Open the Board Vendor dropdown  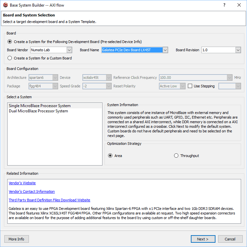(x=69, y=50)
